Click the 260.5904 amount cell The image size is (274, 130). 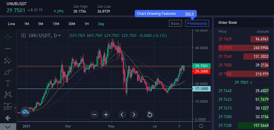(x=261, y=48)
